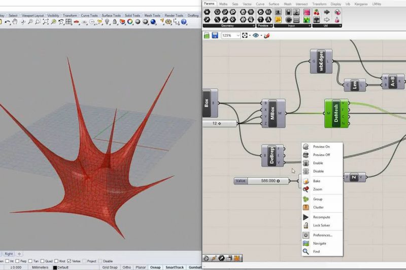The height and width of the screenshot is (270, 406).
Task: Choose Bake from the context menu
Action: (317, 181)
